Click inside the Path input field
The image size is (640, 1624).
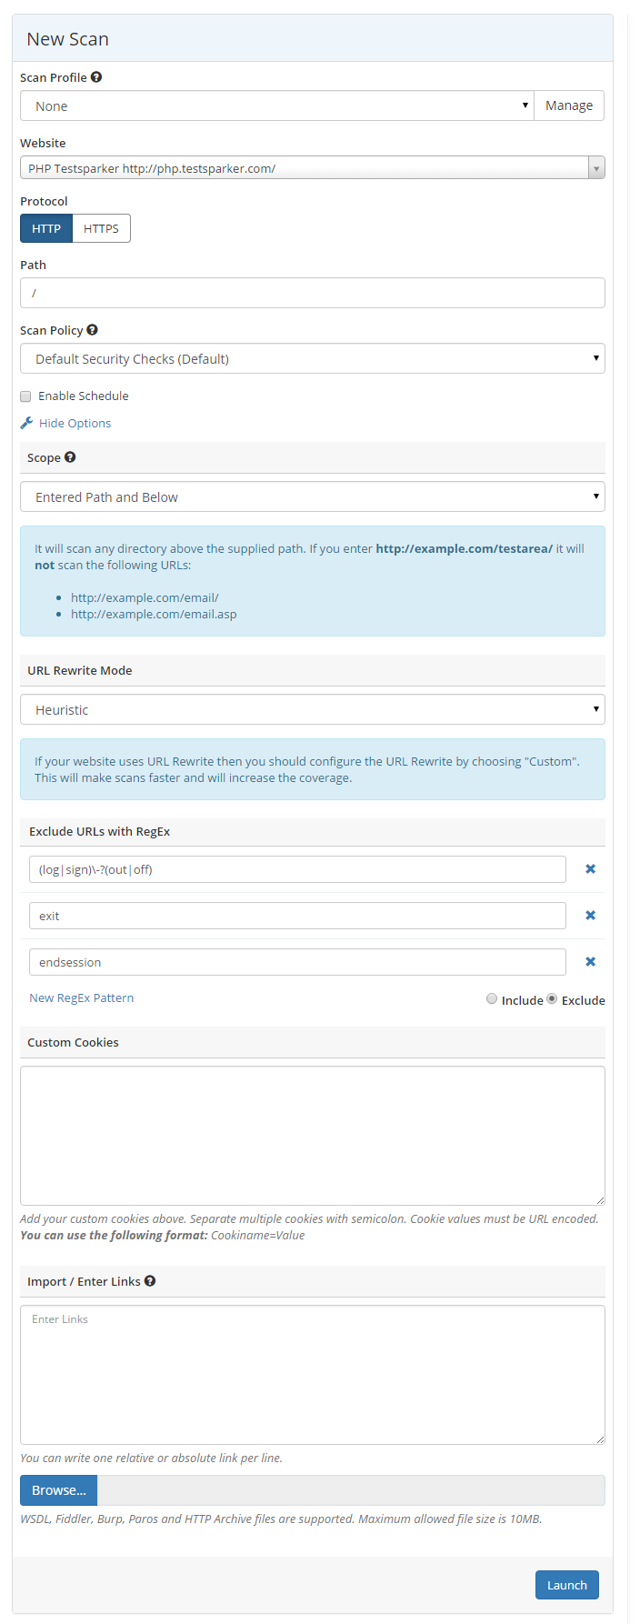tap(312, 292)
